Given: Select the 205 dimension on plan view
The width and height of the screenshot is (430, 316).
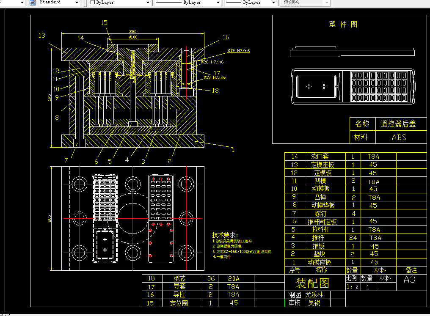Looking at the screenshot, I should (x=50, y=218).
